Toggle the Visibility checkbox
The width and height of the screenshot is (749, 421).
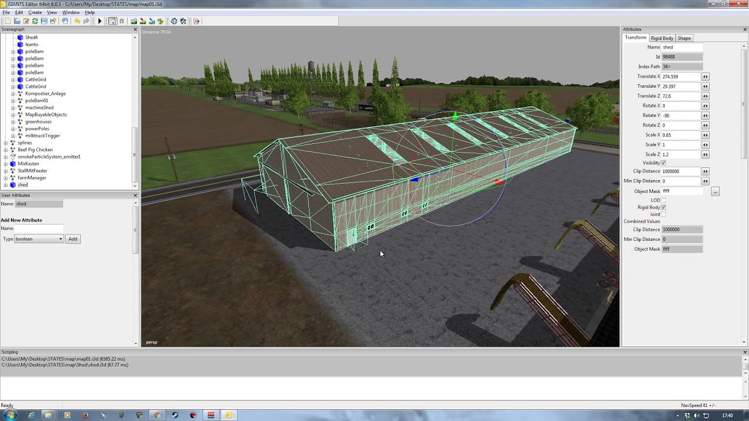tap(663, 163)
